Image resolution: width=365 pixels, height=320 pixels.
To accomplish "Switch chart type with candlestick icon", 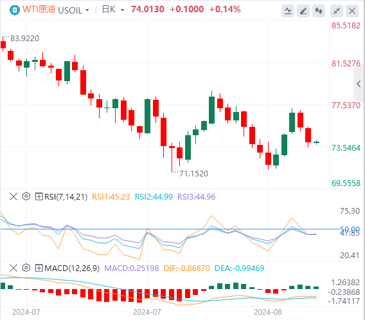I will (x=319, y=11).
